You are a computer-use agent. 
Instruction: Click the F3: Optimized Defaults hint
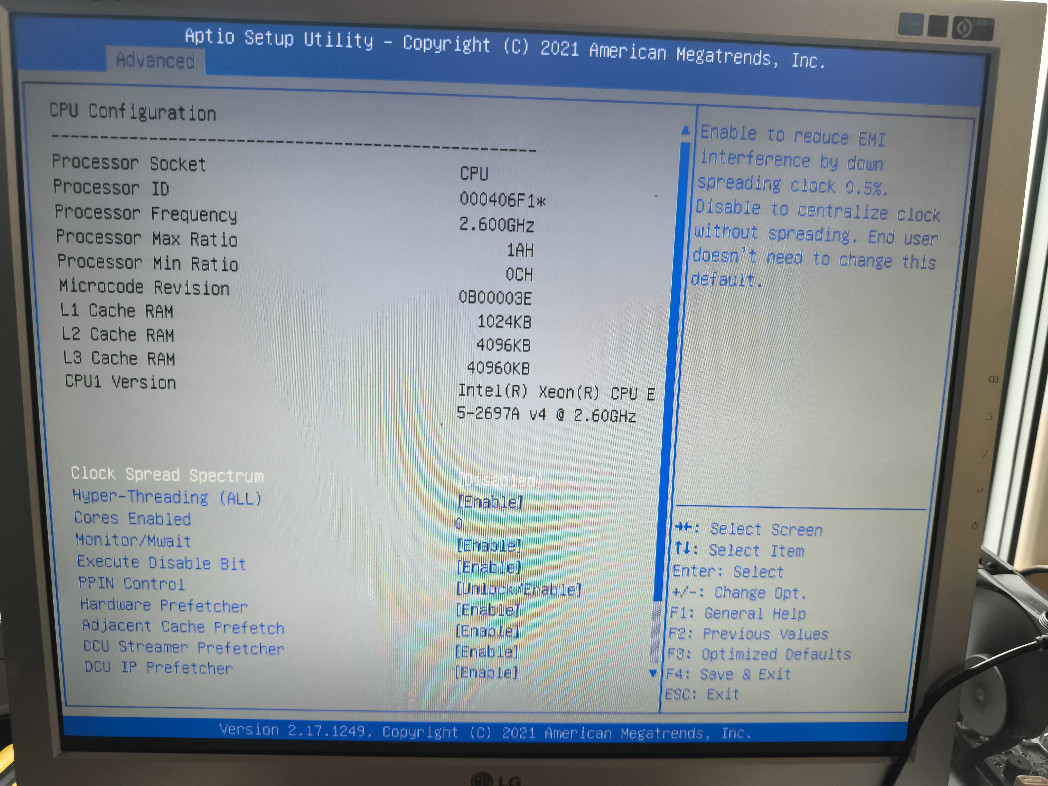759,654
